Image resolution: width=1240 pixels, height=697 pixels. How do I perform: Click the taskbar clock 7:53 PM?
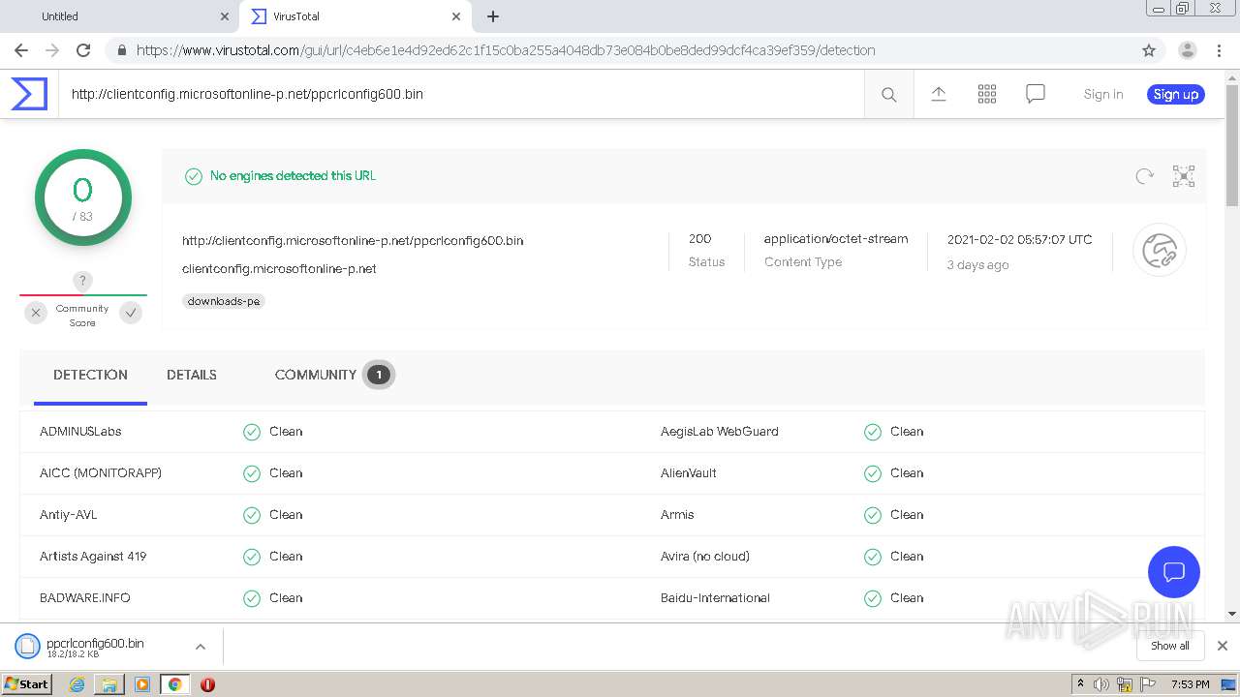pos(1190,684)
